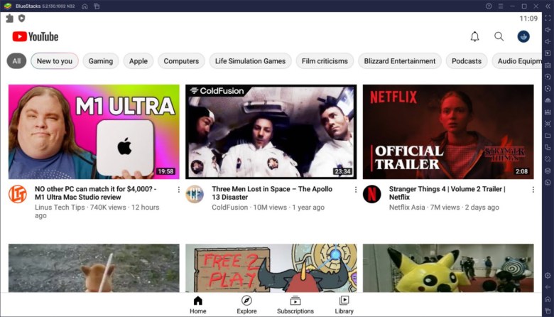Select the 'Gaming' filter chip

pos(100,61)
